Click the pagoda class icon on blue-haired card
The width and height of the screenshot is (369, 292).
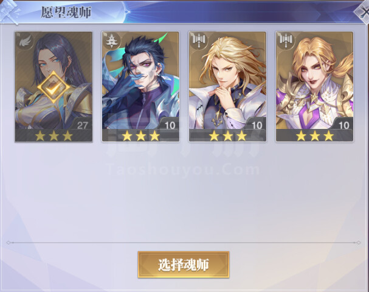click(x=111, y=41)
